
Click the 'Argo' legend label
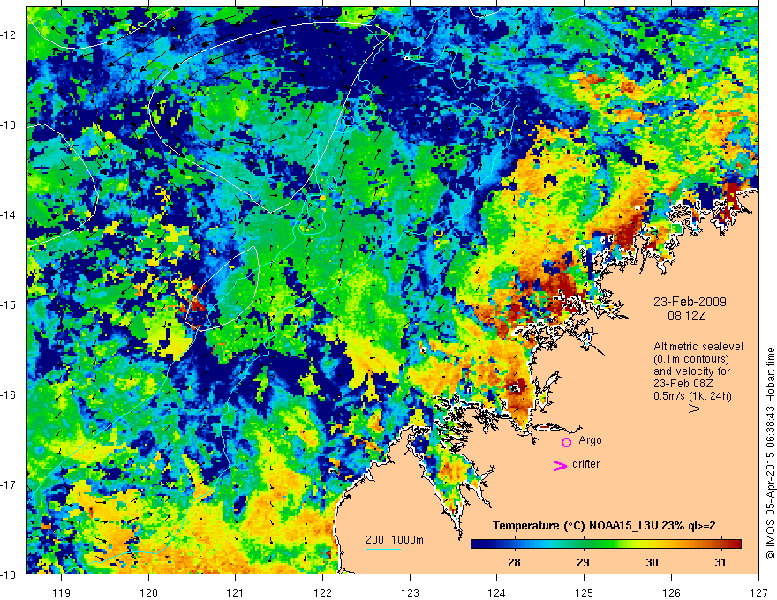tap(590, 440)
